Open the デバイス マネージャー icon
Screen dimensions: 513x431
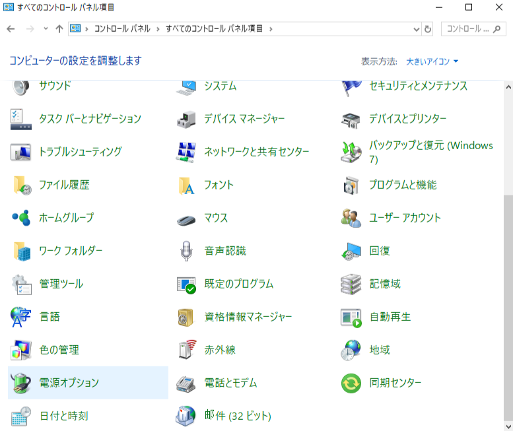coord(186,119)
